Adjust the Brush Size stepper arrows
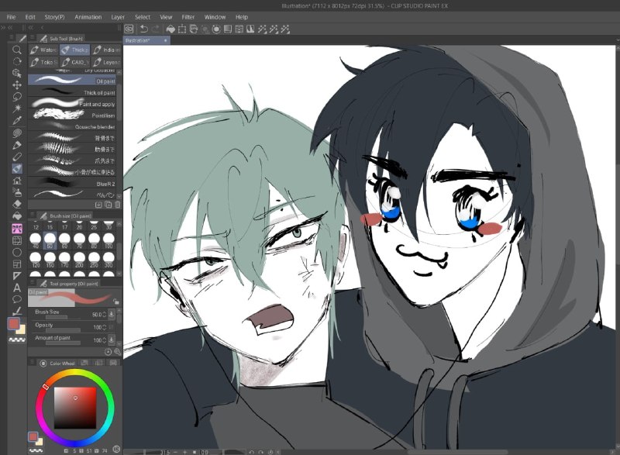Image resolution: width=620 pixels, height=455 pixels. [x=105, y=315]
